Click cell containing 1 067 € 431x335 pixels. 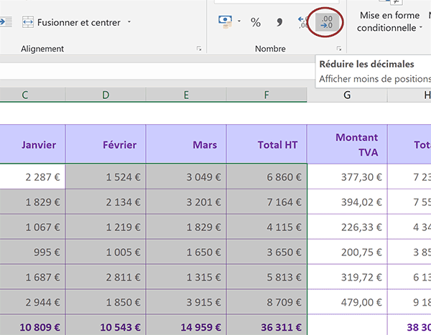[32, 227]
